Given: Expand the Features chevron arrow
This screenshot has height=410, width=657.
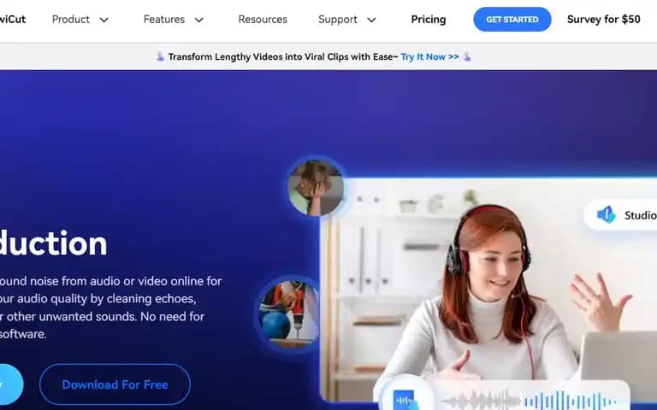Looking at the screenshot, I should [x=199, y=20].
